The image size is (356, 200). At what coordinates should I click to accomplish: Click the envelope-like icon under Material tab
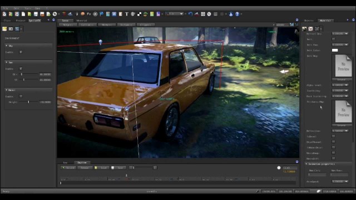point(310,29)
